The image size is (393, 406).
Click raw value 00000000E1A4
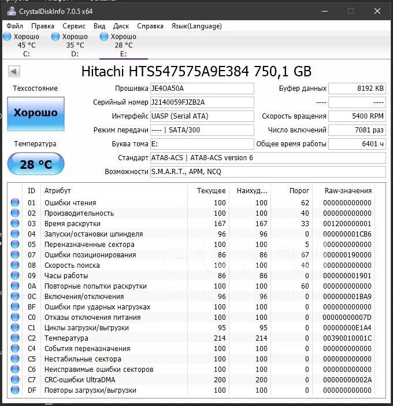347,328
